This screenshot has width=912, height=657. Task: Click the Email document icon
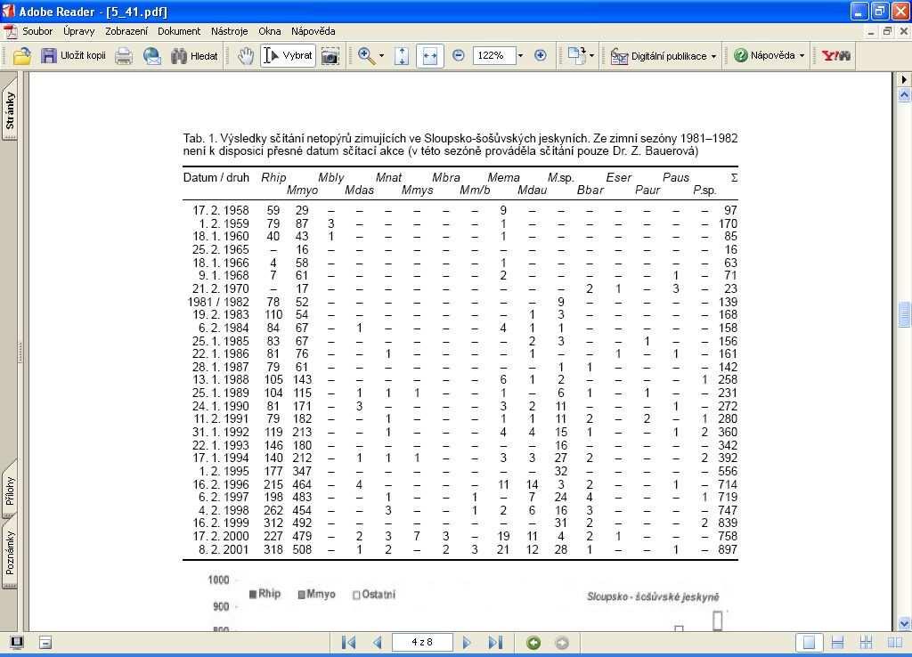click(151, 56)
